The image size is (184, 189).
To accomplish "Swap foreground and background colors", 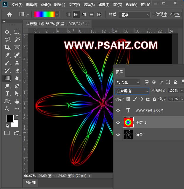I will (17, 116).
